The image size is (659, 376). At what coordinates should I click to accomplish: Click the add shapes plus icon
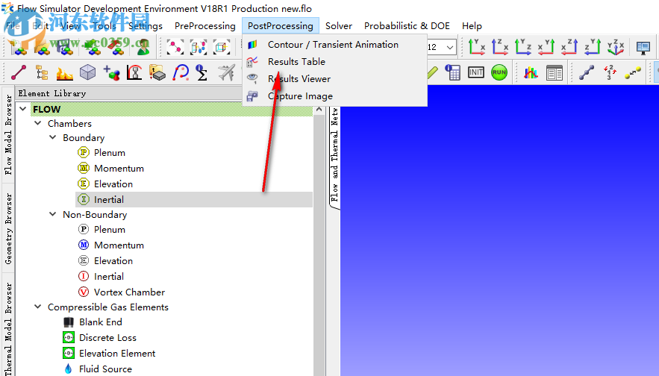coord(111,72)
